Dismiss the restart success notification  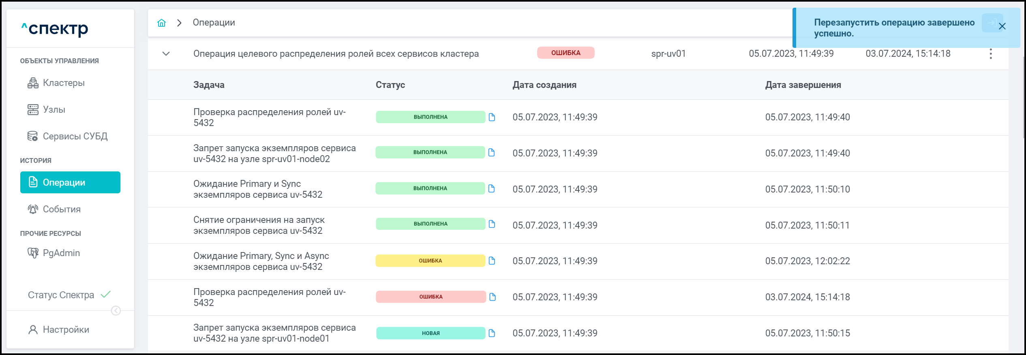(x=1002, y=26)
